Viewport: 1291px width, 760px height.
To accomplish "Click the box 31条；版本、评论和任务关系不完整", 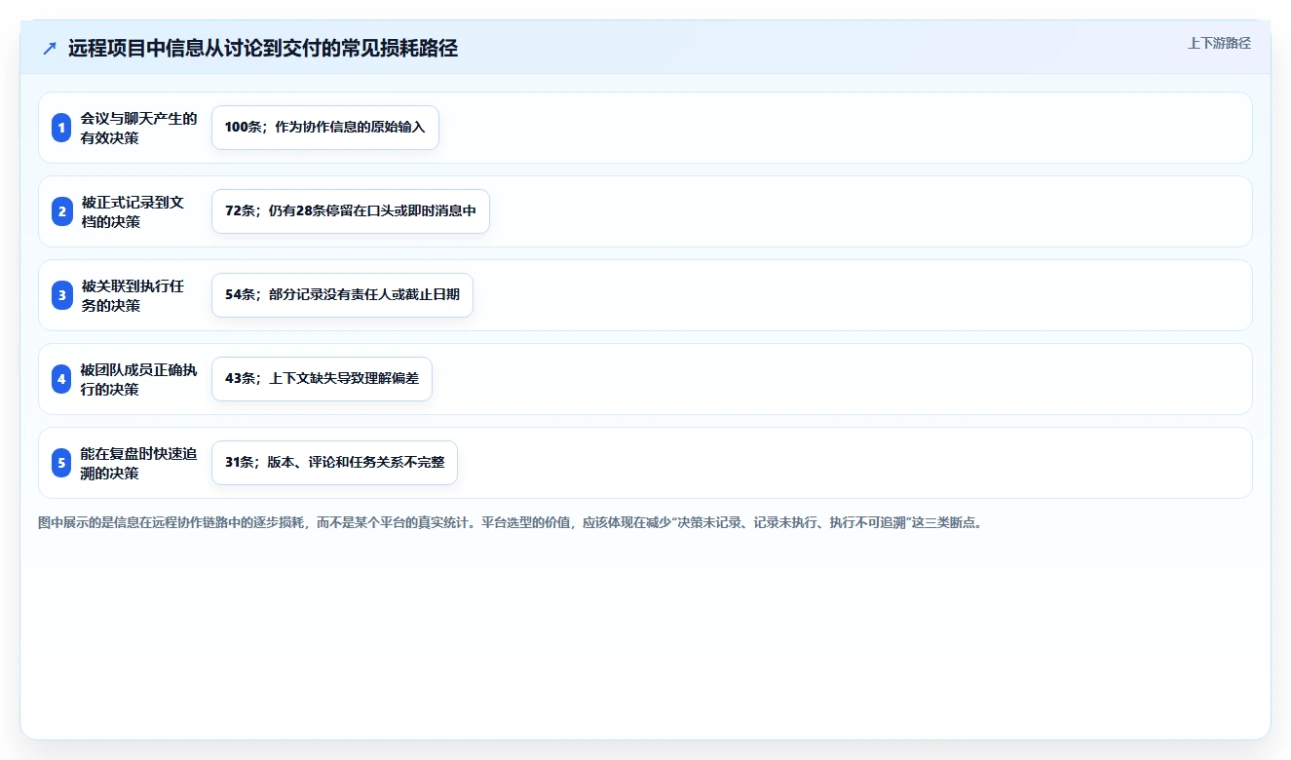I will coord(334,463).
